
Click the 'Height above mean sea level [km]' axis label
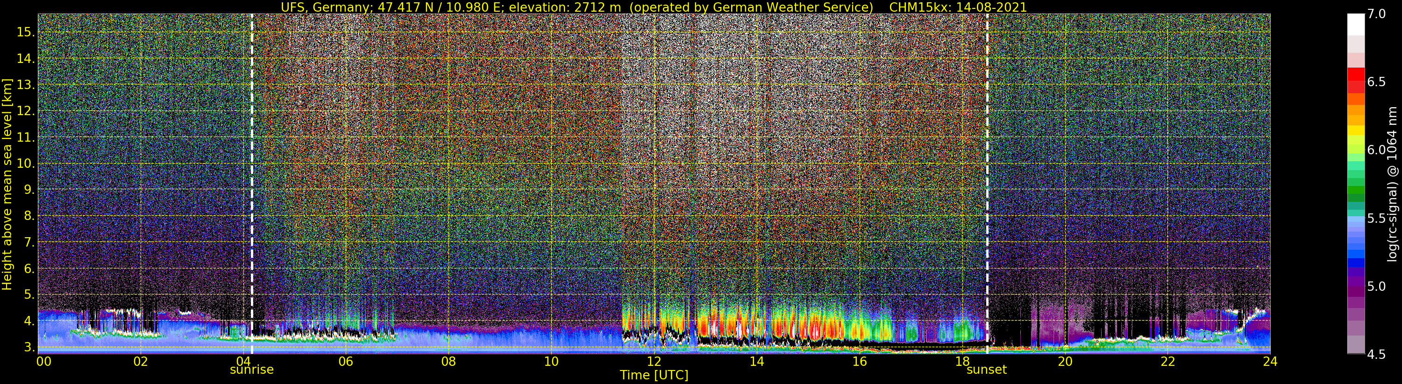[7, 184]
